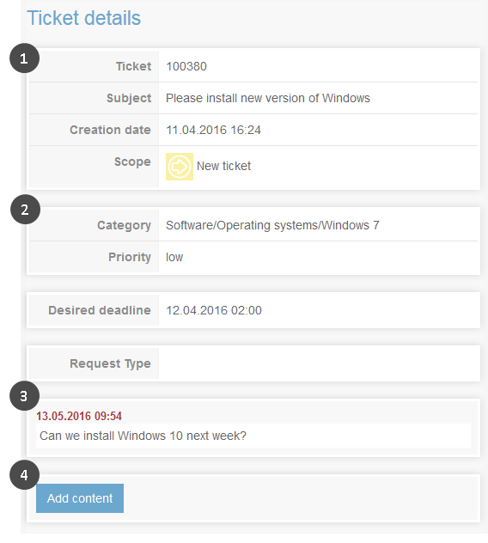The height and width of the screenshot is (543, 488).
Task: Click the empty Request Type value field
Action: tap(318, 363)
